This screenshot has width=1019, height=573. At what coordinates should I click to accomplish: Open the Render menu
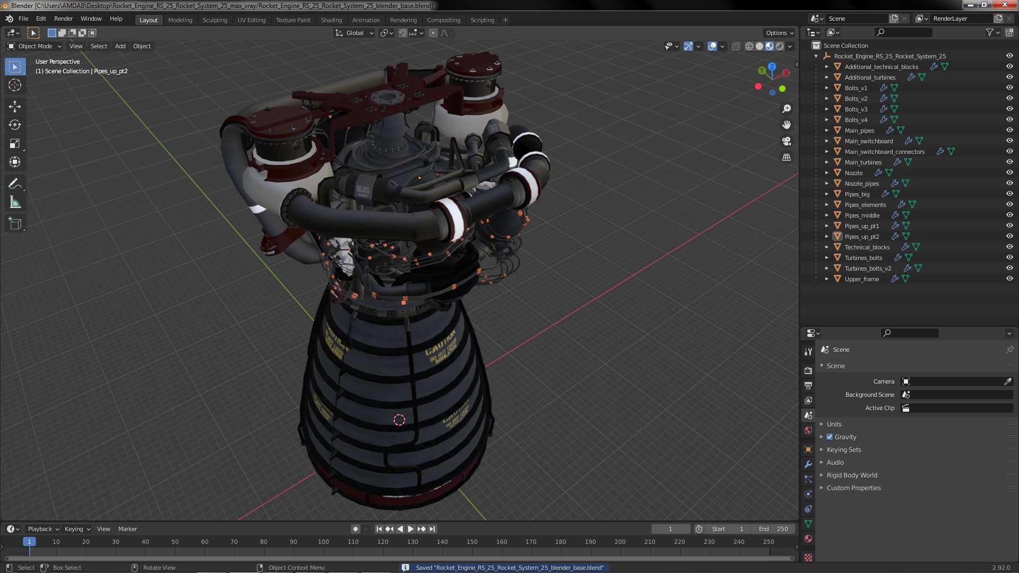[63, 19]
